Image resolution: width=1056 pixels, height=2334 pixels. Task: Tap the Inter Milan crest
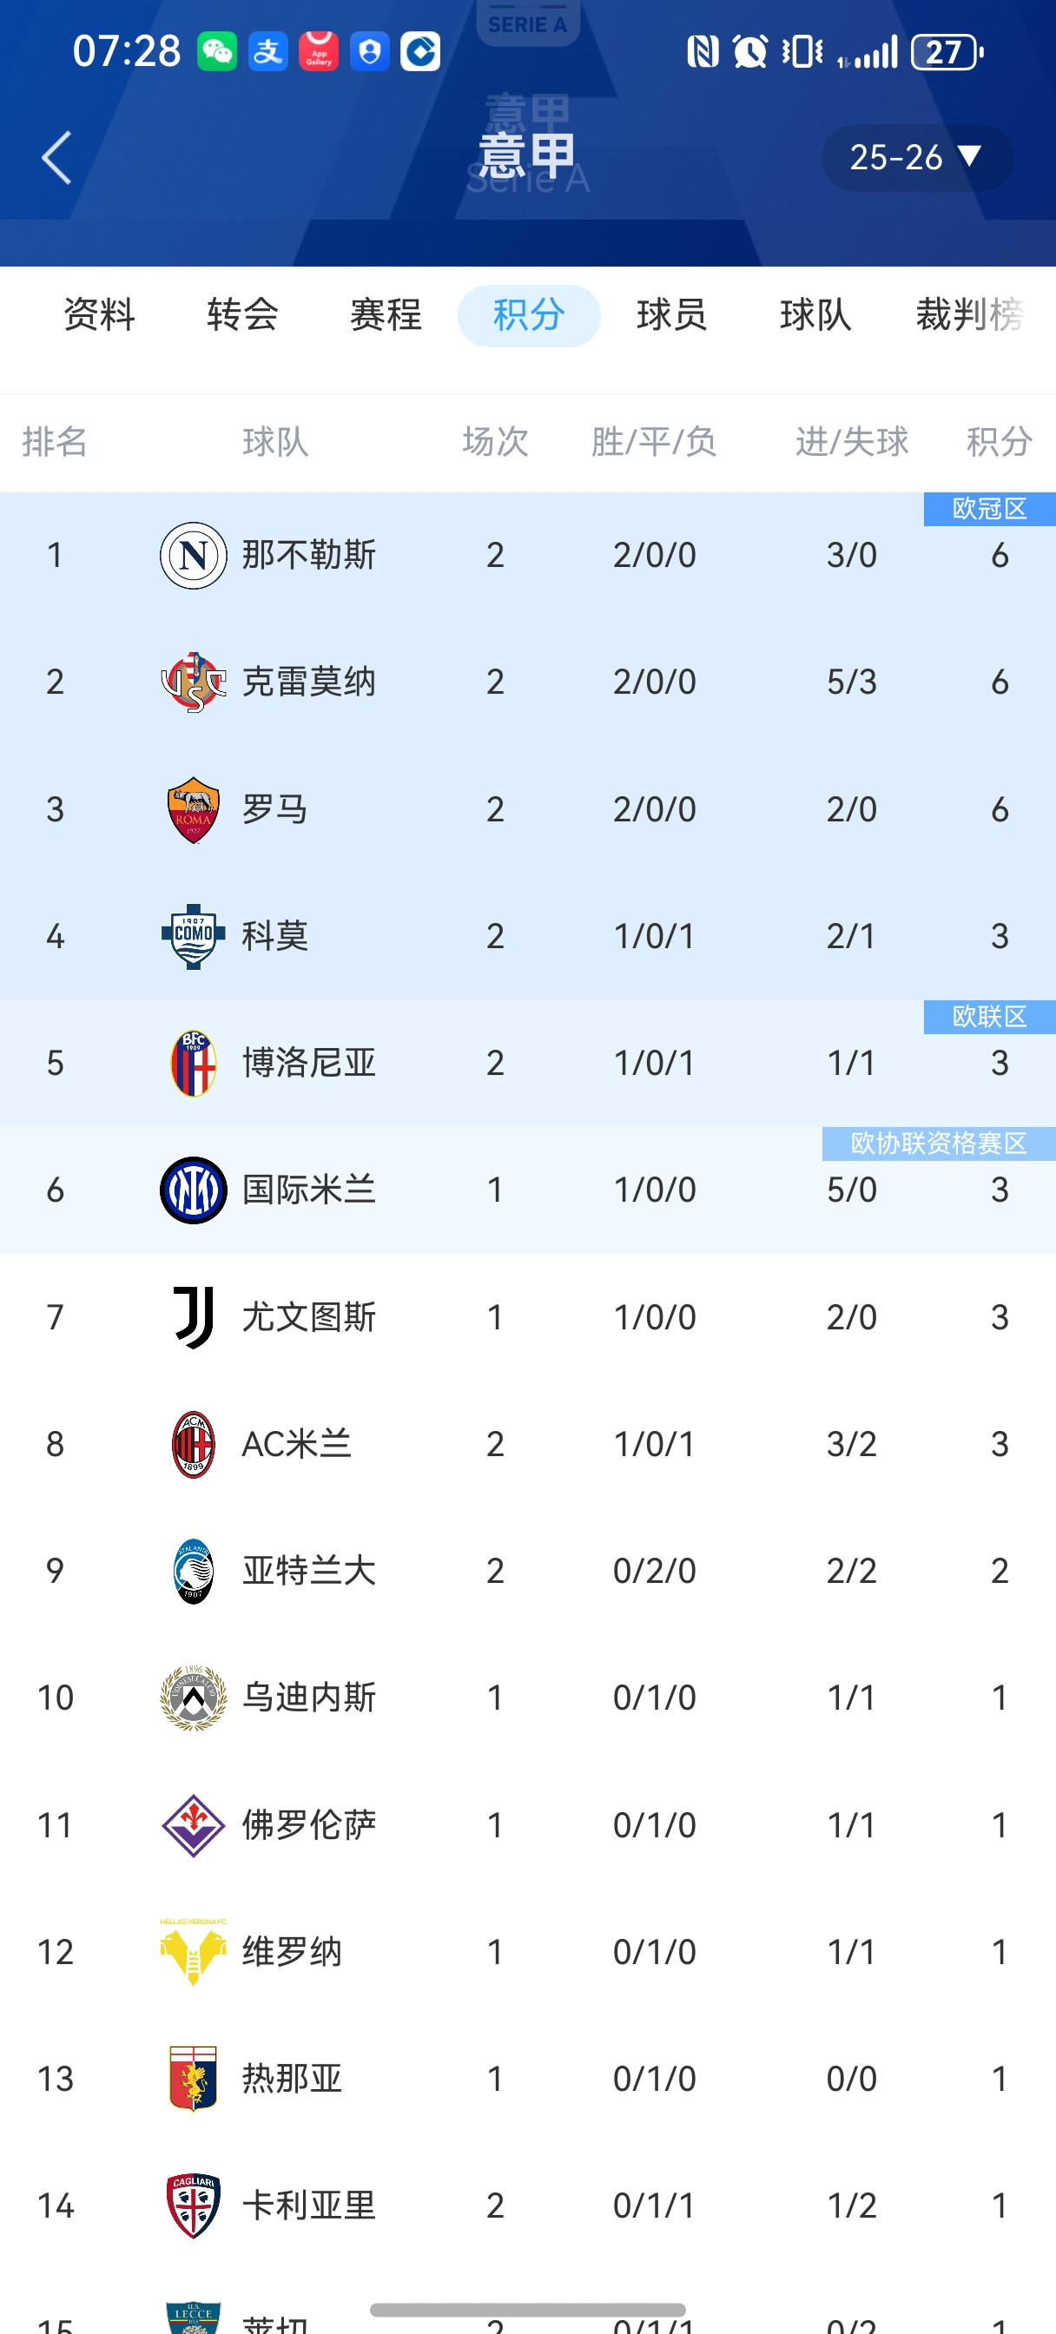pos(193,1190)
